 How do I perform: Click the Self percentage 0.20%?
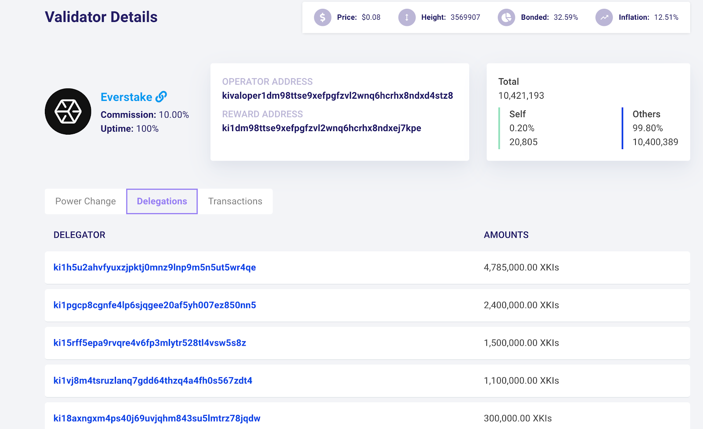click(522, 128)
